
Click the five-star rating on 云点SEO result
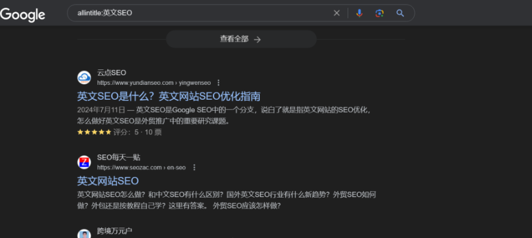point(94,132)
